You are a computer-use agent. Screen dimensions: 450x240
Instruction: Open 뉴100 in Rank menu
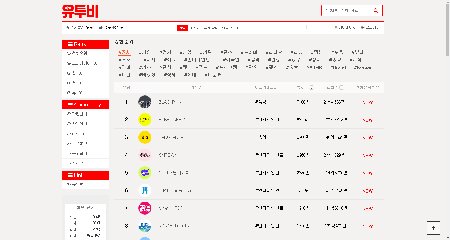[85, 93]
